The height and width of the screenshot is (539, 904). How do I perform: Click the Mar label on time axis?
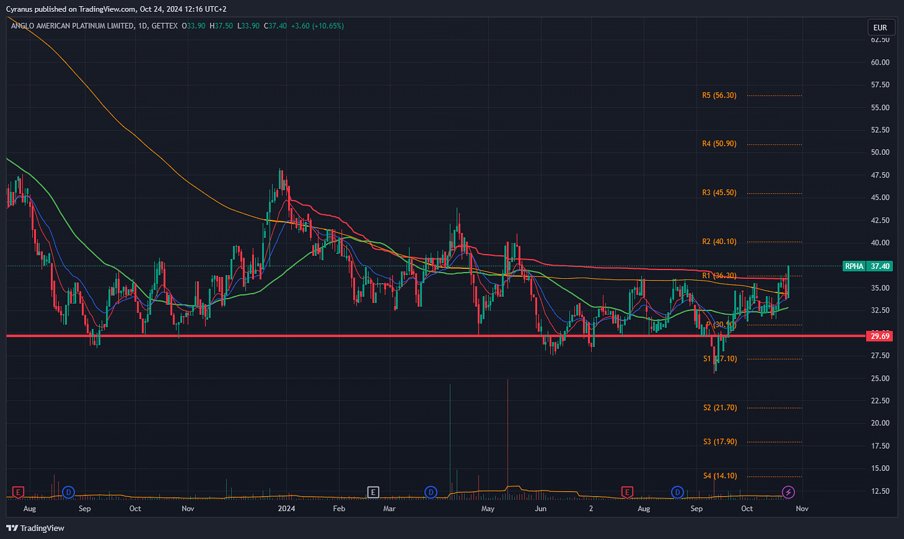click(389, 509)
